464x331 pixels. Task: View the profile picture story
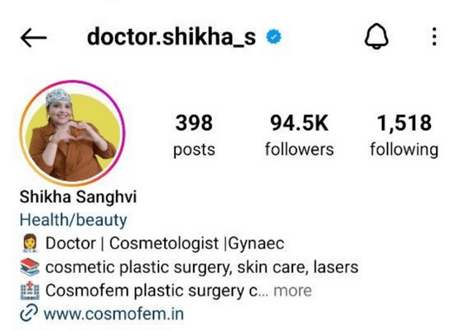point(72,132)
